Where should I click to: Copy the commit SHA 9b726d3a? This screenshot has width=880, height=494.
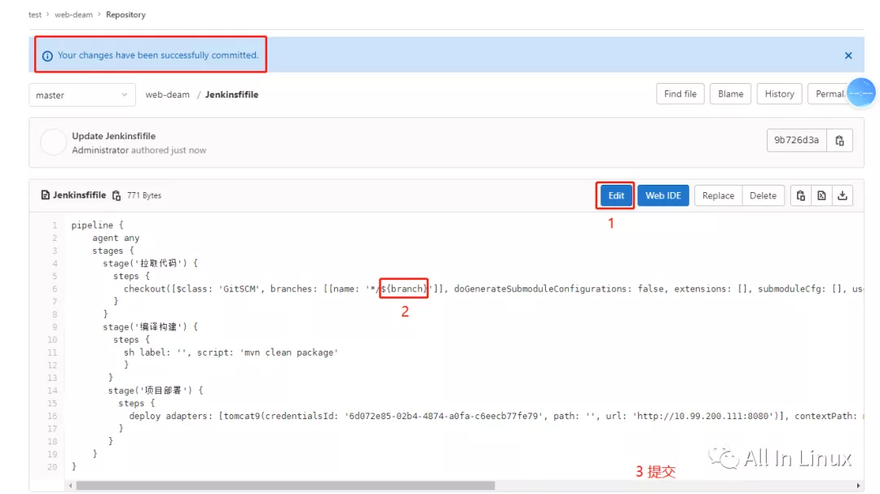(840, 140)
